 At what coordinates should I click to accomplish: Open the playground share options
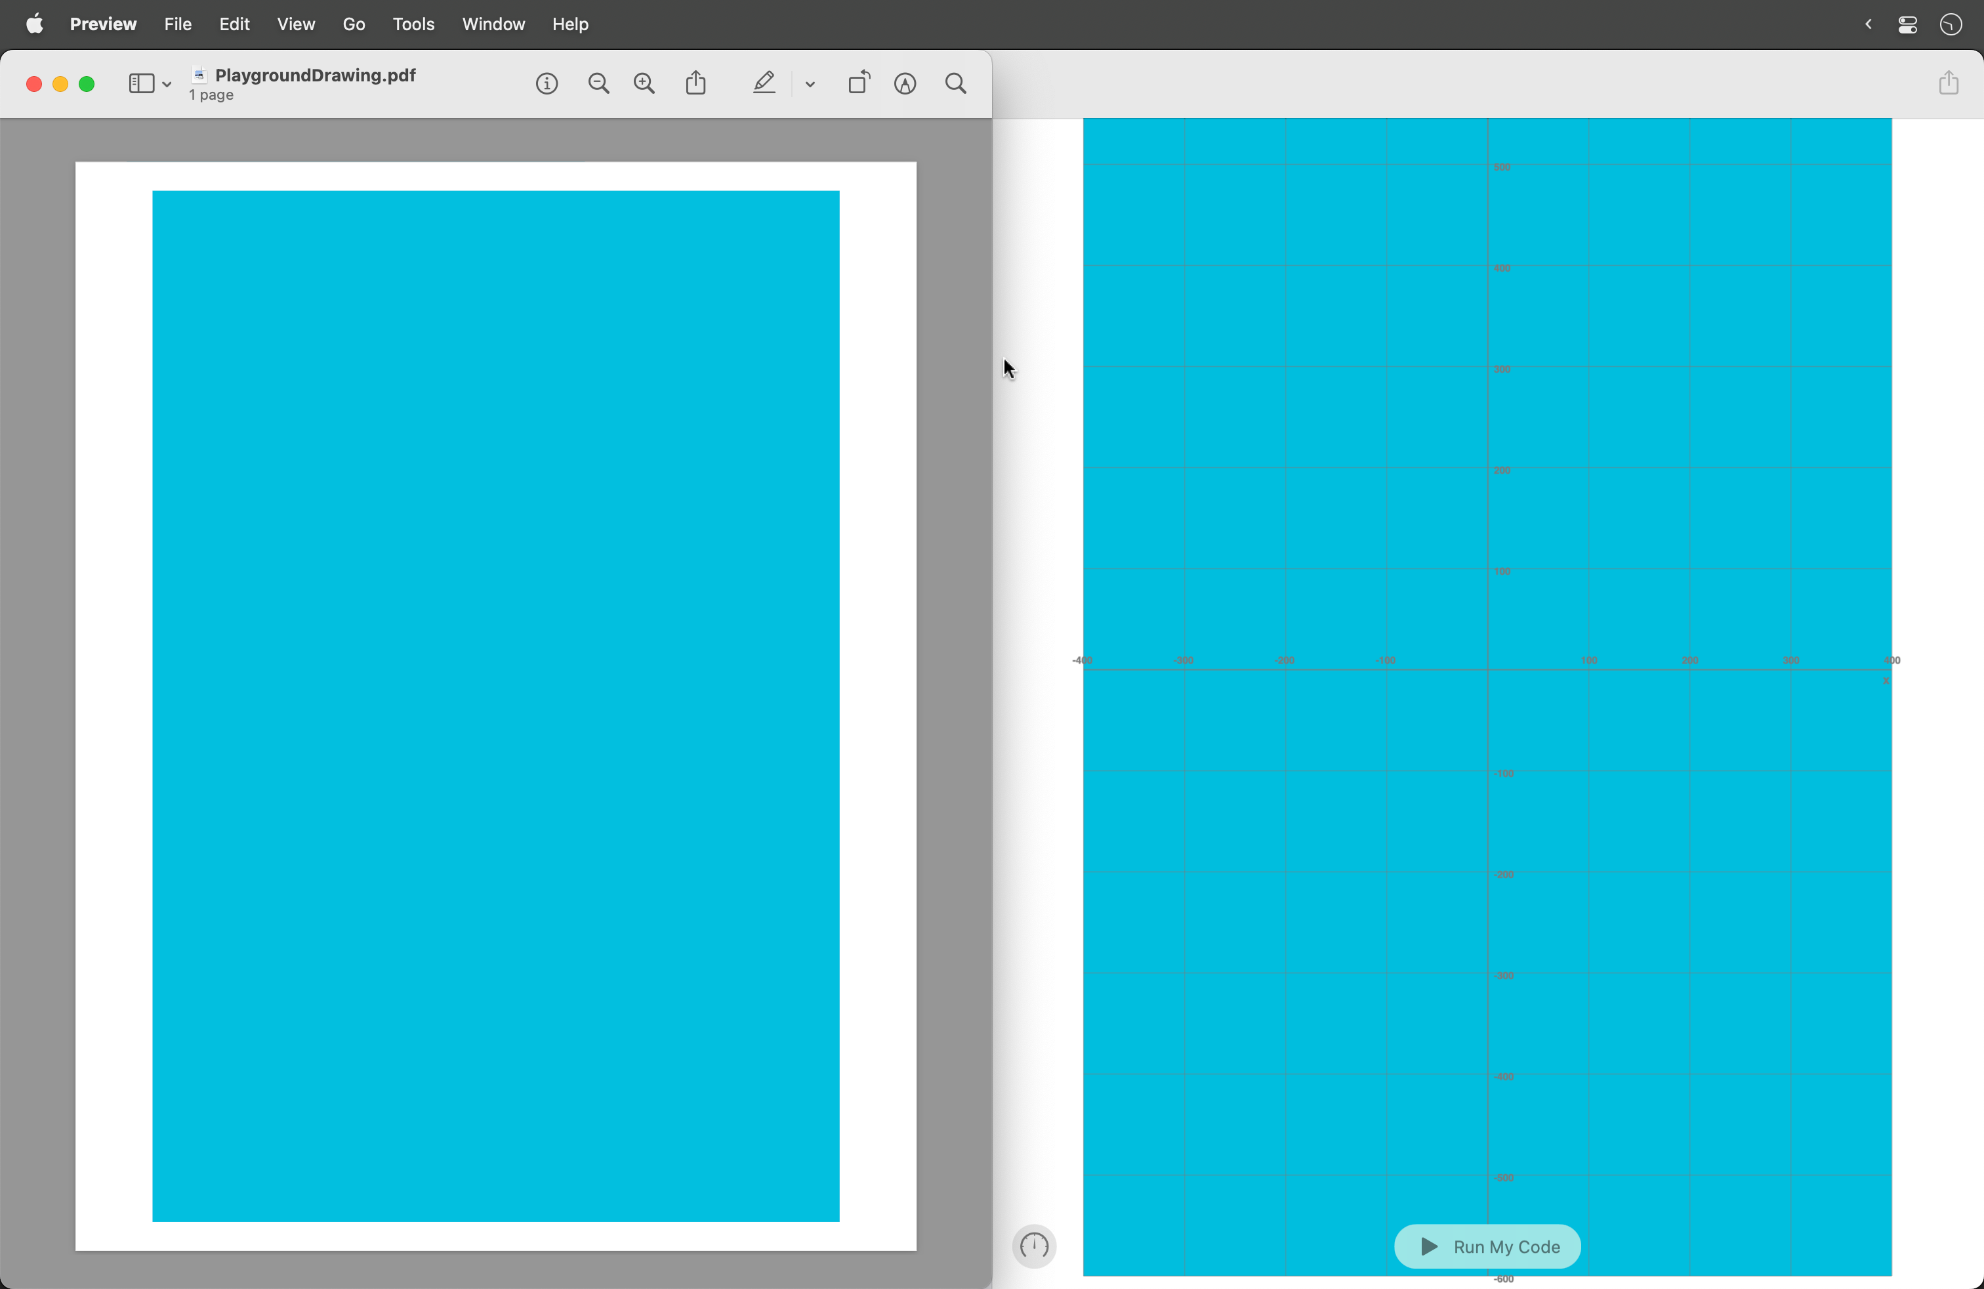1950,81
